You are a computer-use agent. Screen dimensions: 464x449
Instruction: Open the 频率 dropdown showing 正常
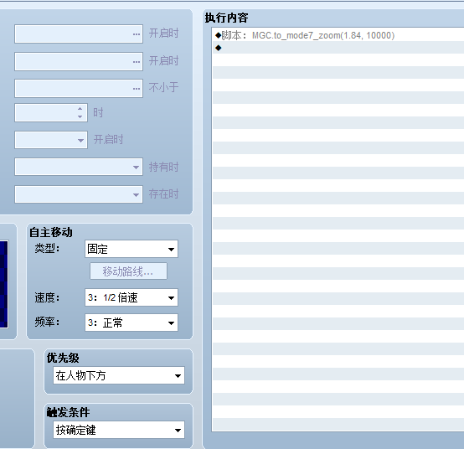[x=131, y=323]
